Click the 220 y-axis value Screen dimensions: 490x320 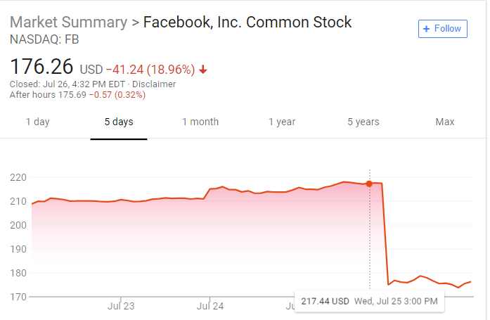[x=18, y=177]
